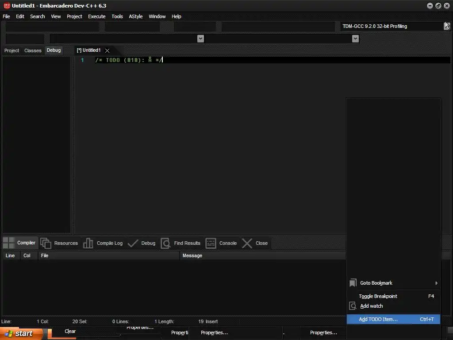This screenshot has height=340, width=453.
Task: Click line number 1 in the gutter
Action: coord(82,60)
